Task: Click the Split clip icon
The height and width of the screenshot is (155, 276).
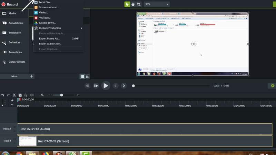Action: 32,95
